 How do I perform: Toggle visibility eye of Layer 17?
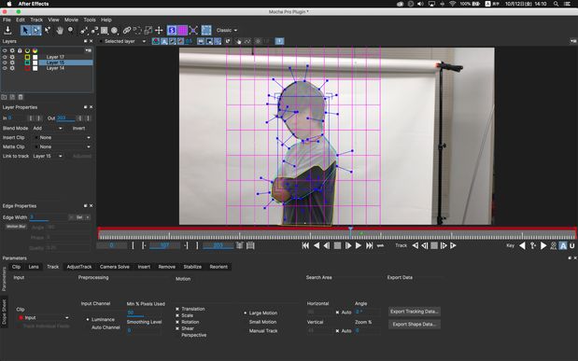(5, 57)
